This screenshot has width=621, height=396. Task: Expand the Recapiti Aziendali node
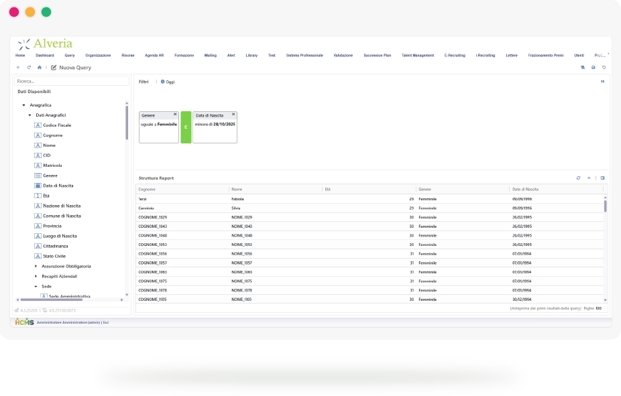(36, 277)
